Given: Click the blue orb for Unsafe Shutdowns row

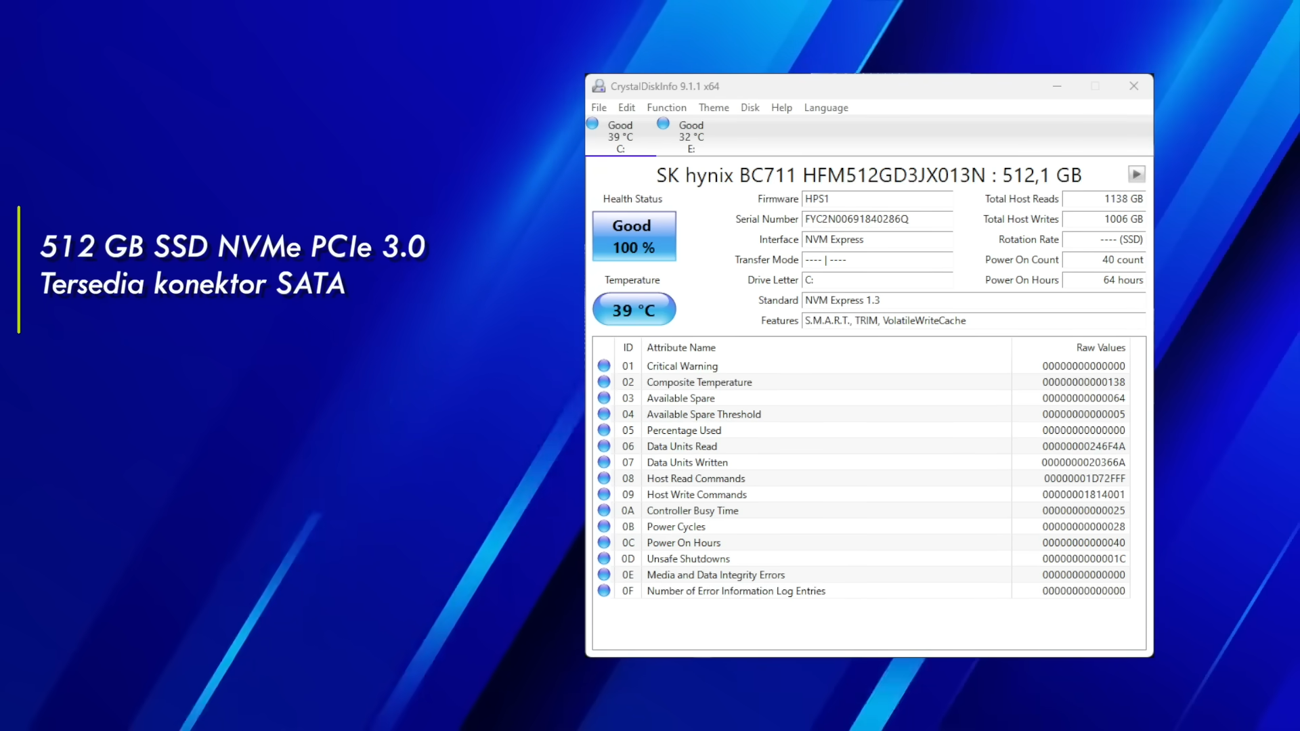Looking at the screenshot, I should click(x=604, y=558).
